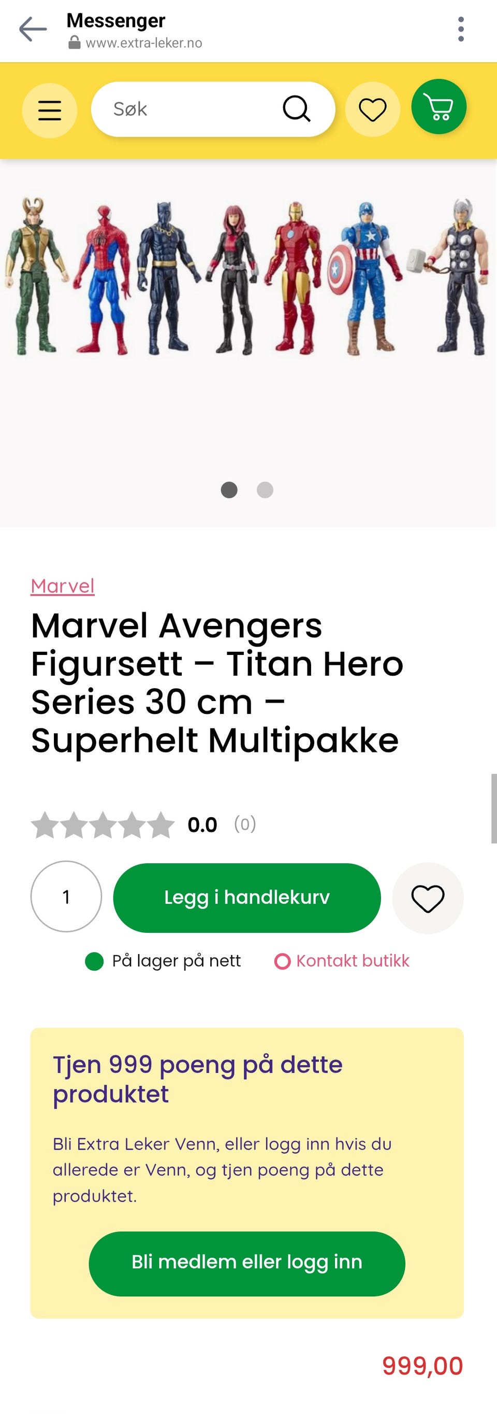Switch to second product image dot

pyautogui.click(x=265, y=489)
